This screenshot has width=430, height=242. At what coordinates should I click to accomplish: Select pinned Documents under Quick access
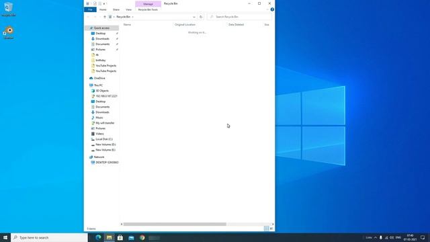[x=102, y=44]
